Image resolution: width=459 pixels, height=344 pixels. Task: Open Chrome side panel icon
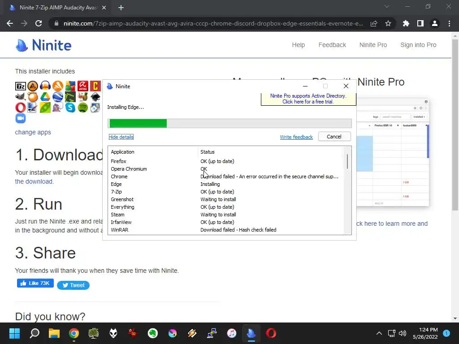420,23
